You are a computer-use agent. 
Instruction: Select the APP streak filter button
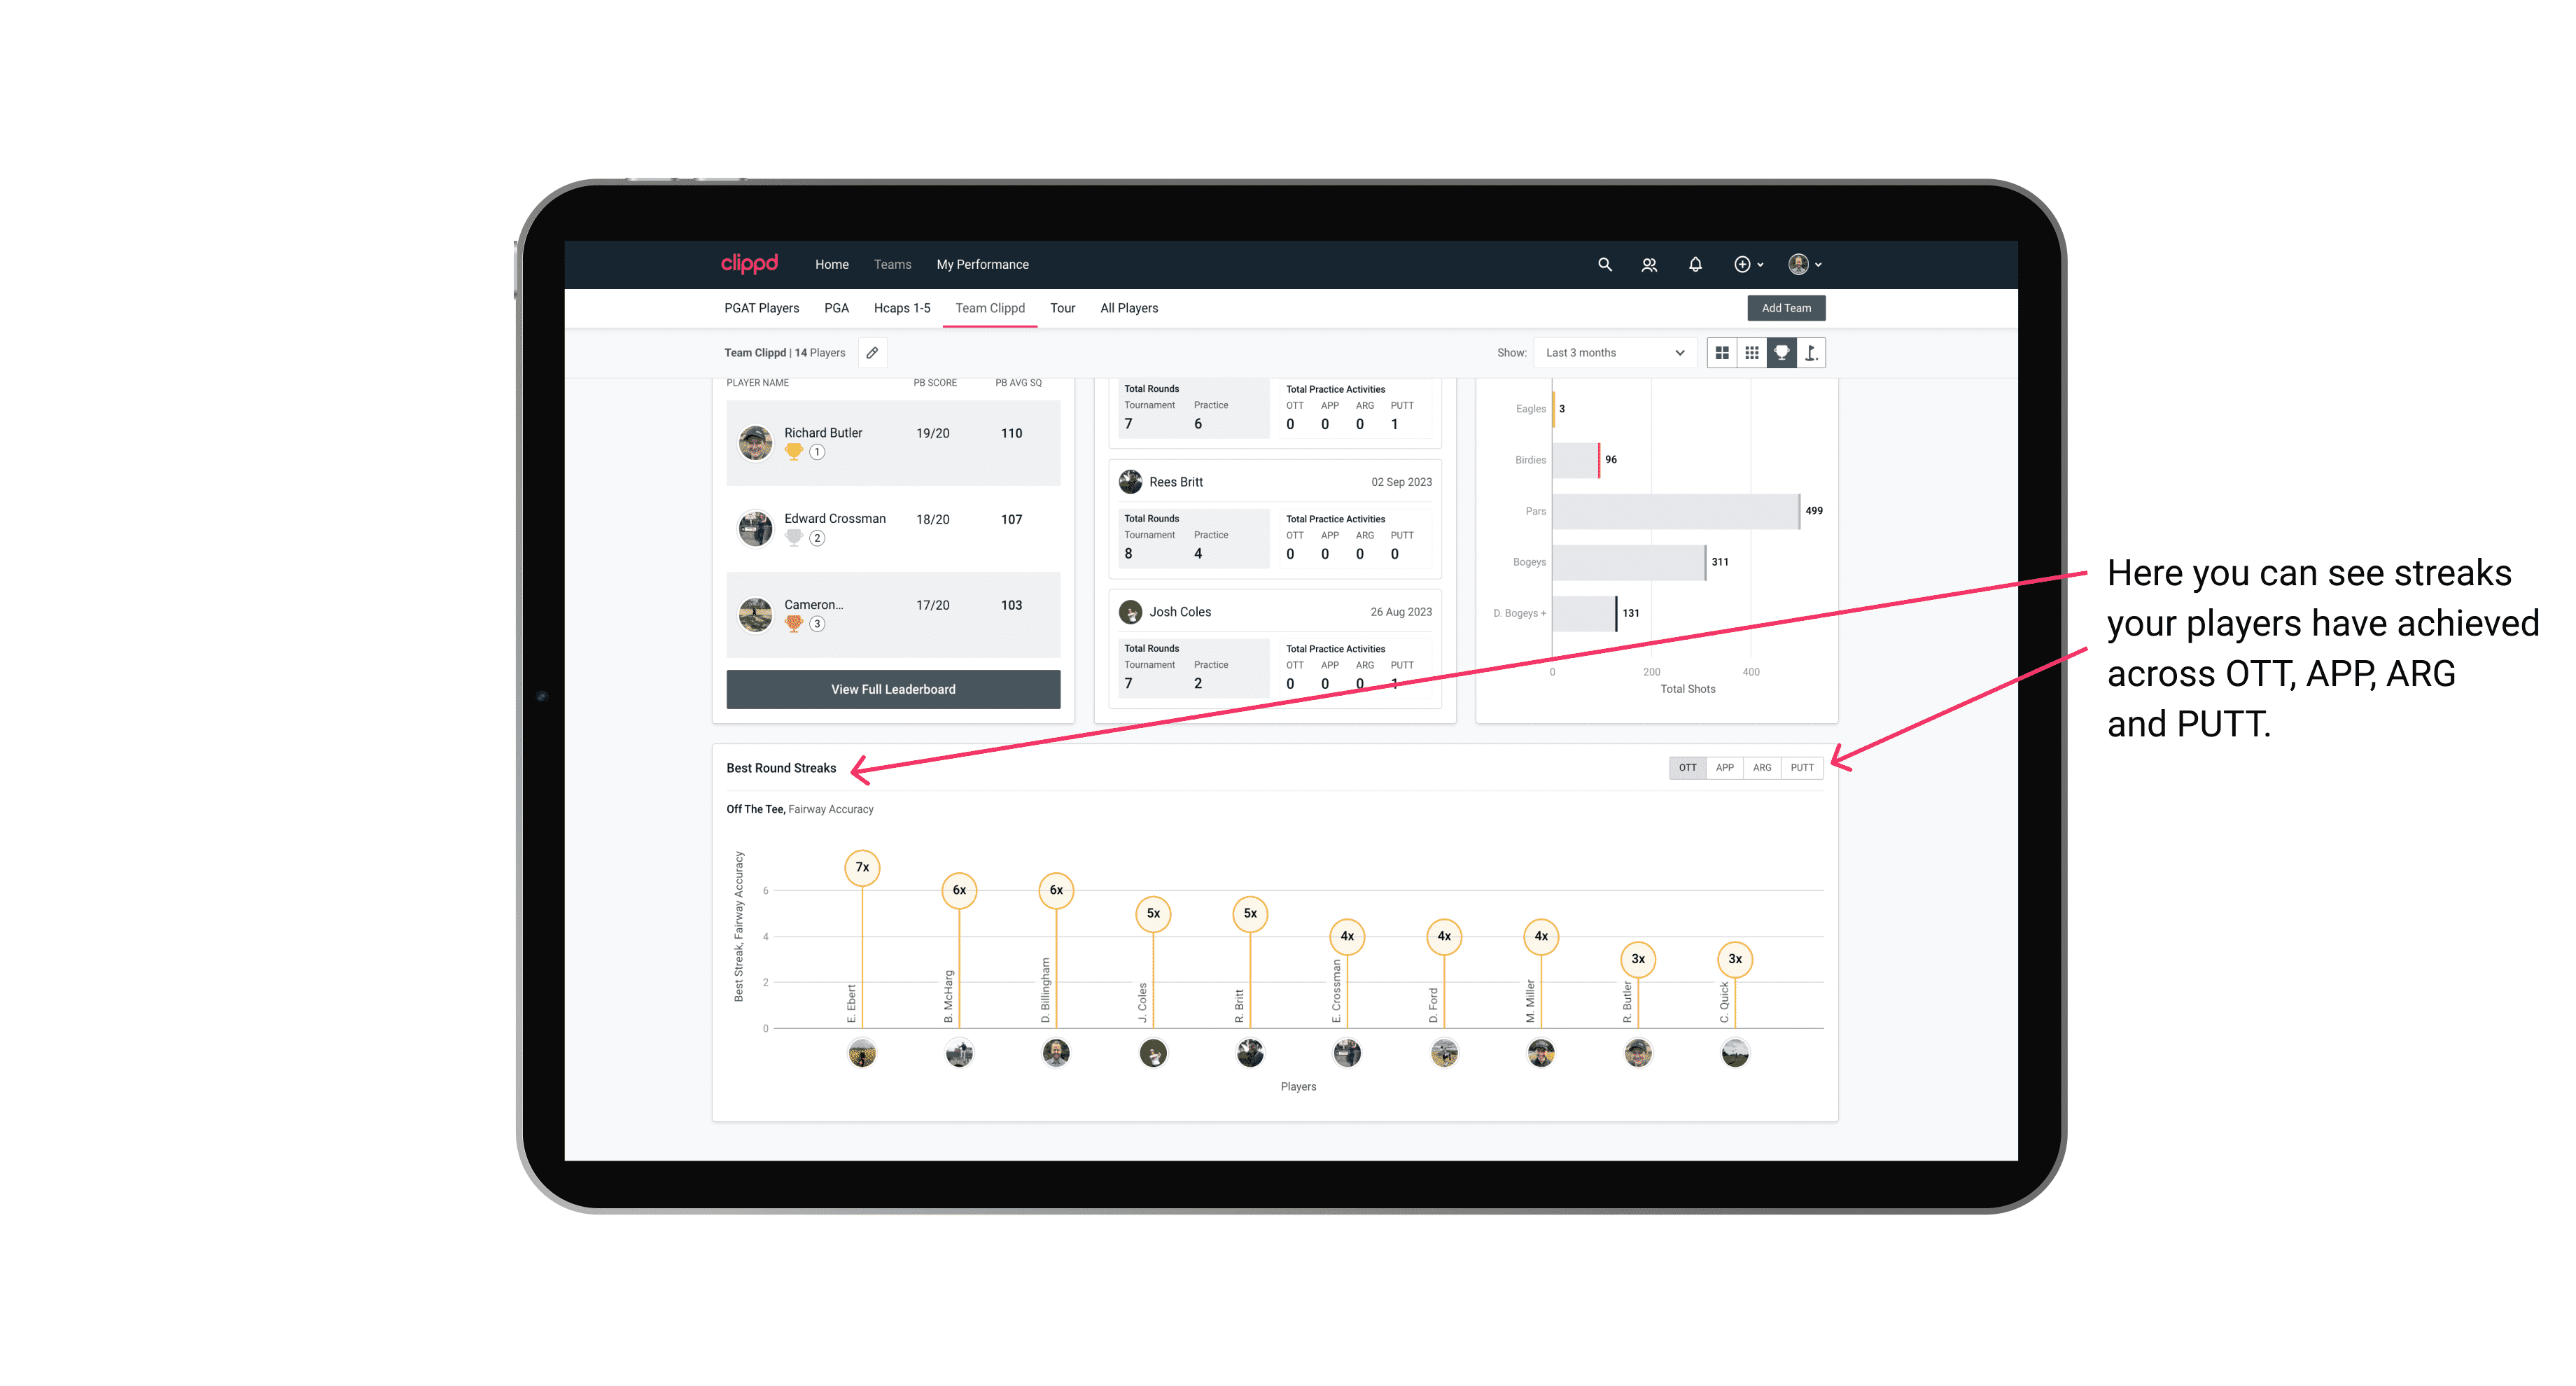point(1723,766)
